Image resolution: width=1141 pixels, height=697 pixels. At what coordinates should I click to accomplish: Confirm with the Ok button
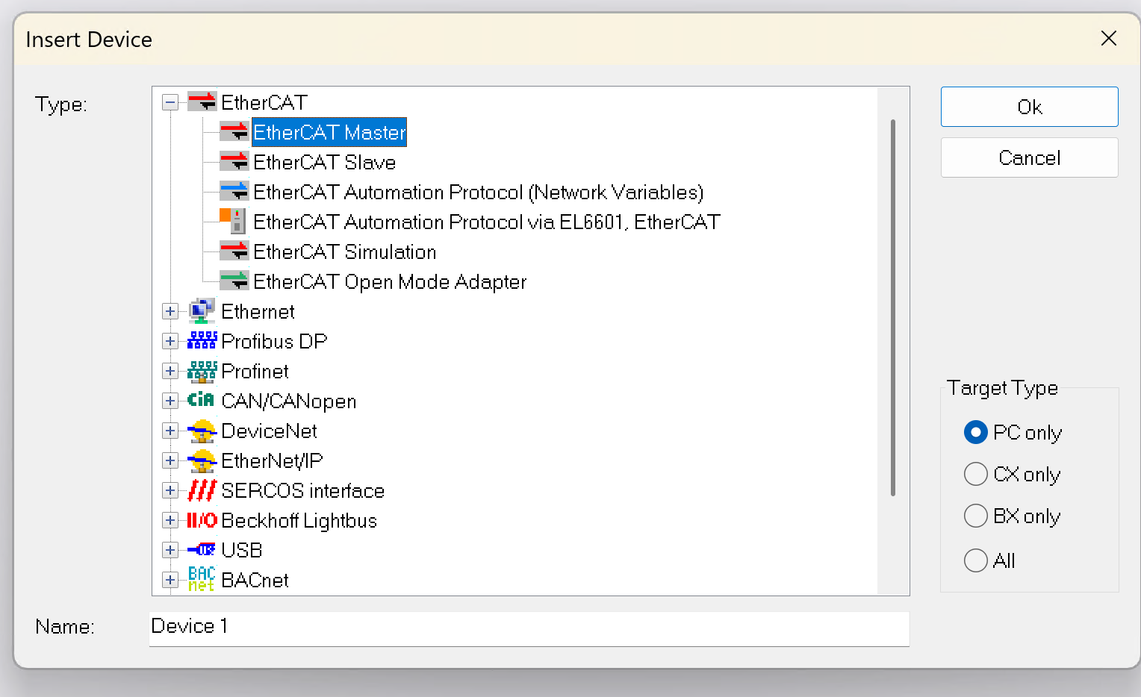coord(1029,107)
